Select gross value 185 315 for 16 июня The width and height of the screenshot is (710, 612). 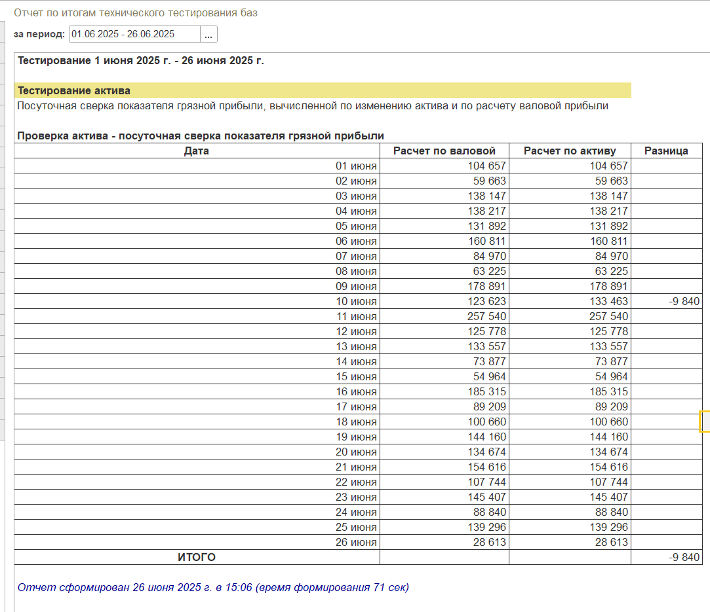click(444, 392)
